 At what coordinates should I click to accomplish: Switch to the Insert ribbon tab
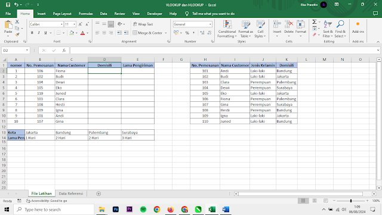point(41,14)
